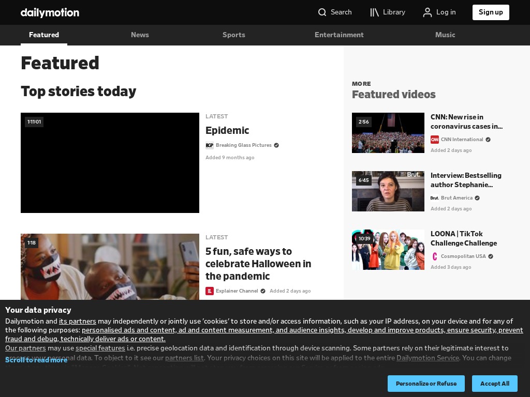Switch to the Featured tab
530x397 pixels.
coord(44,35)
